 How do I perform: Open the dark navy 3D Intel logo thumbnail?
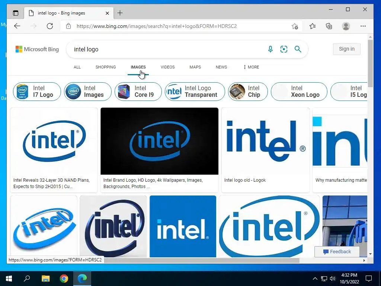[x=113, y=226]
